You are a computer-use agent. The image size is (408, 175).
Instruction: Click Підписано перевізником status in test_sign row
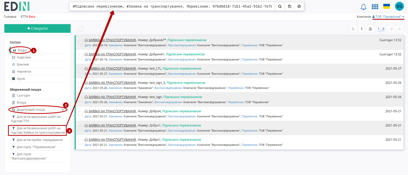[x=183, y=97]
